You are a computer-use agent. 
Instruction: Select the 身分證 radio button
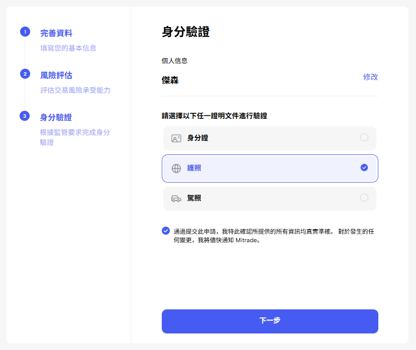[364, 137]
